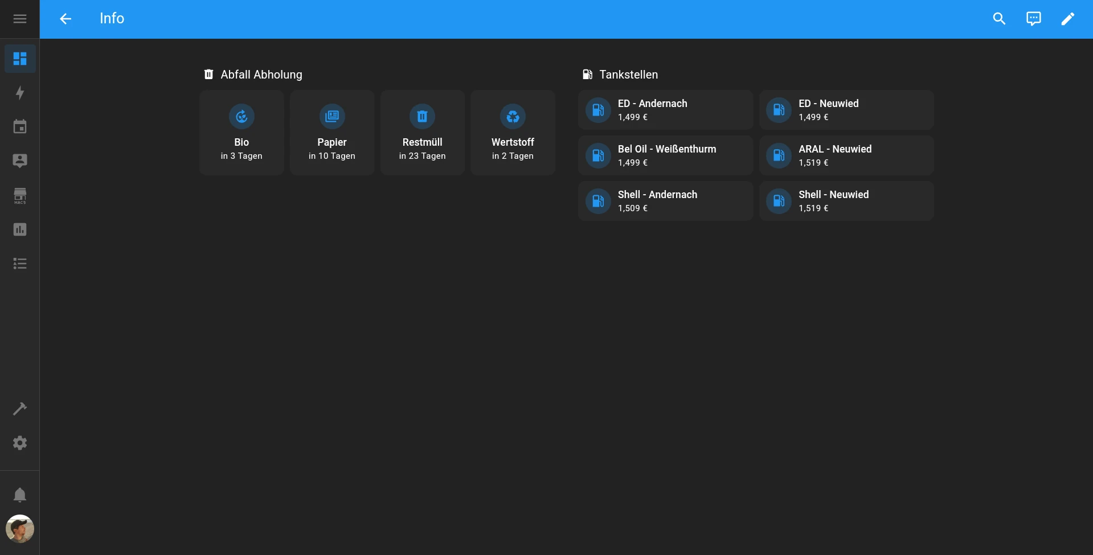Screen dimensions: 1093x555
Task: Click the Shell - Neuwied fuel pump icon
Action: point(779,201)
